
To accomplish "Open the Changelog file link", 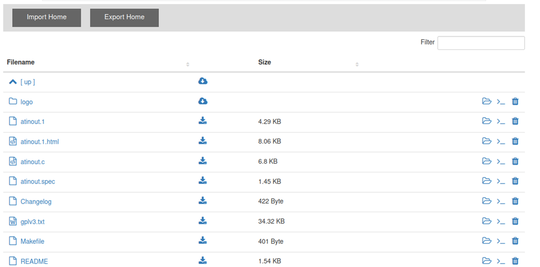I will point(36,201).
